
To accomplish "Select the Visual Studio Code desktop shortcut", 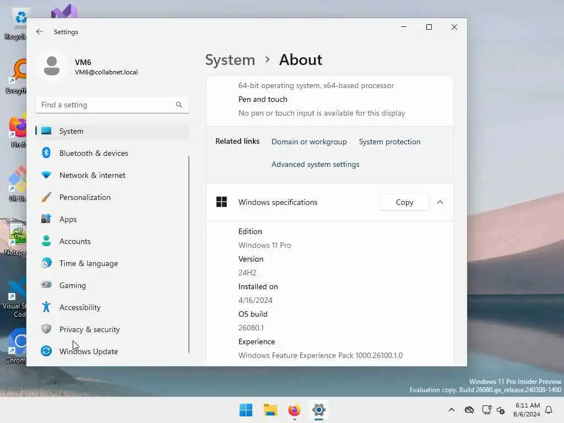I will [x=14, y=297].
